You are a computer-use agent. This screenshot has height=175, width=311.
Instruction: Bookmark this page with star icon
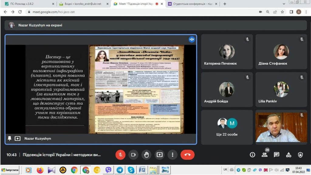tap(282, 12)
